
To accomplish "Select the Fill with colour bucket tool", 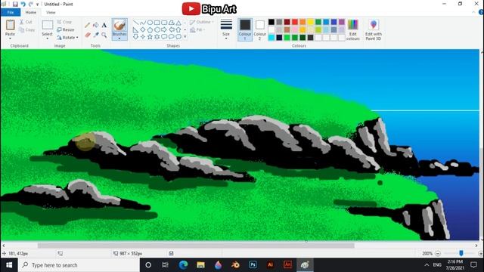I will pos(96,25).
